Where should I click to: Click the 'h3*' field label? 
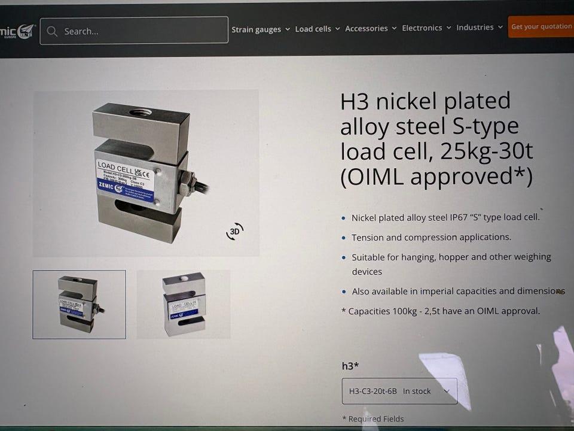point(350,366)
